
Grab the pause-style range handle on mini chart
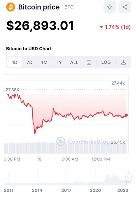click(128, 177)
